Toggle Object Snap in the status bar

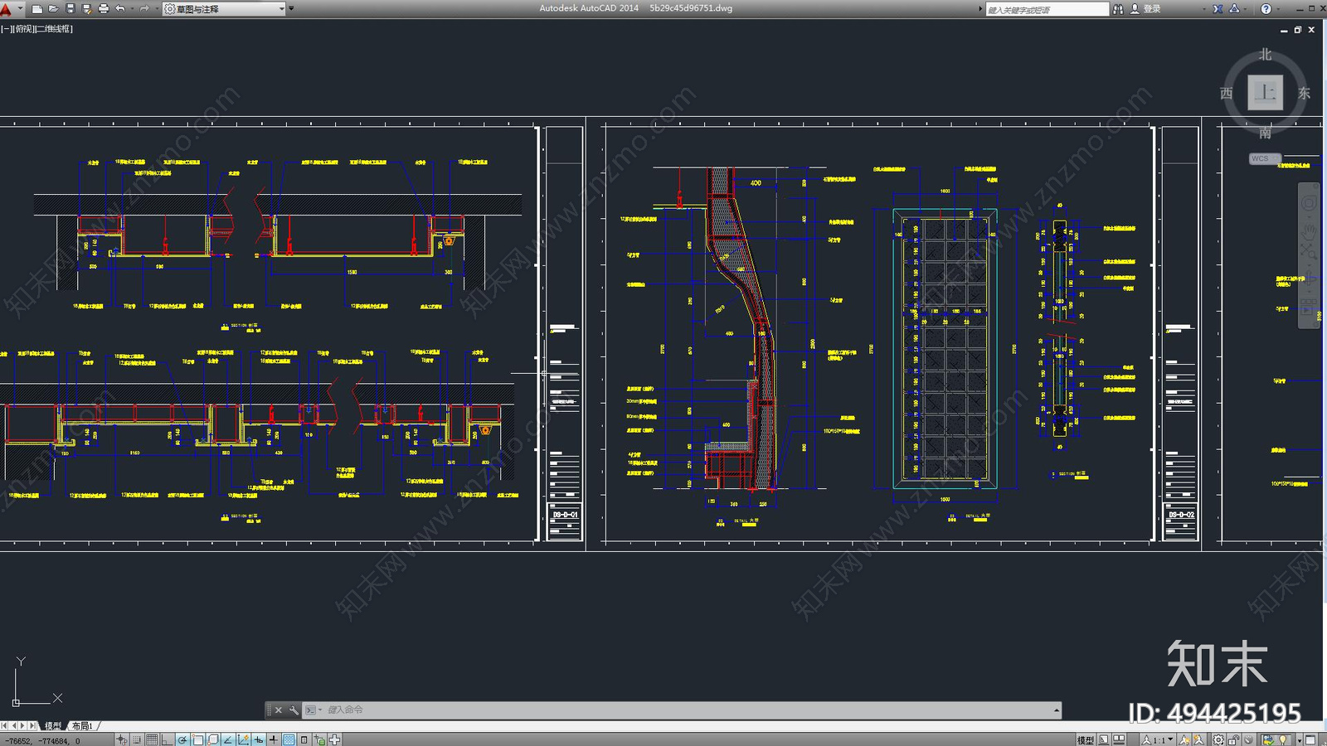198,739
